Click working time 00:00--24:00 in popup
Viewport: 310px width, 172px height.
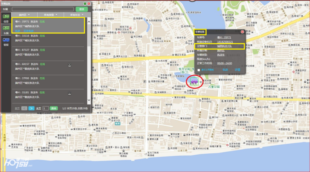coord(224,63)
